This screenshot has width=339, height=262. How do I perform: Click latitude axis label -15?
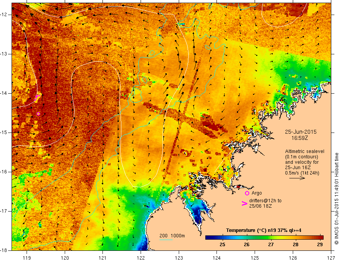[x=4, y=133]
